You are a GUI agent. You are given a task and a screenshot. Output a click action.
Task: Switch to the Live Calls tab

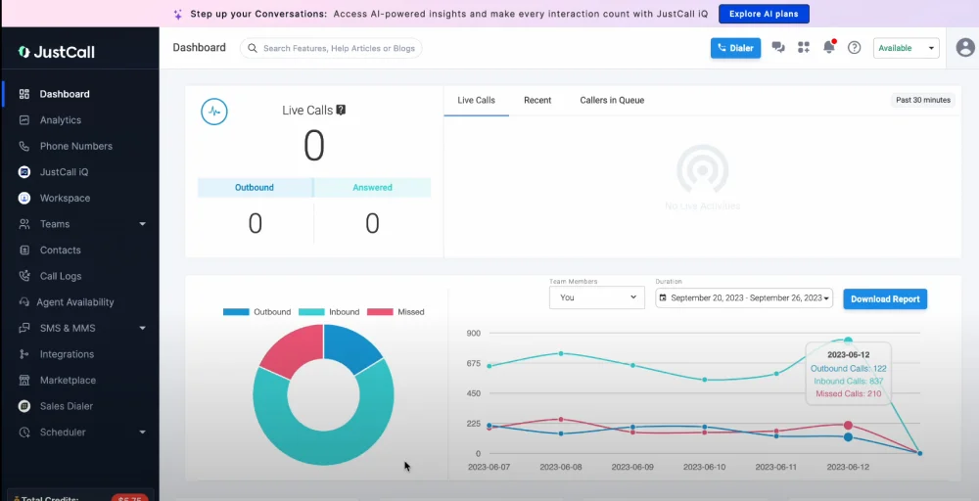coord(477,101)
